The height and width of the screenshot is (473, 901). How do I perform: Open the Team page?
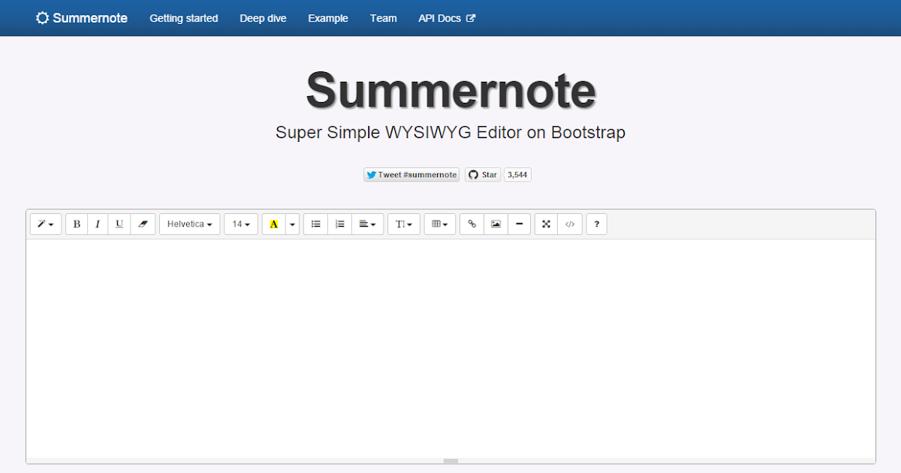click(384, 18)
